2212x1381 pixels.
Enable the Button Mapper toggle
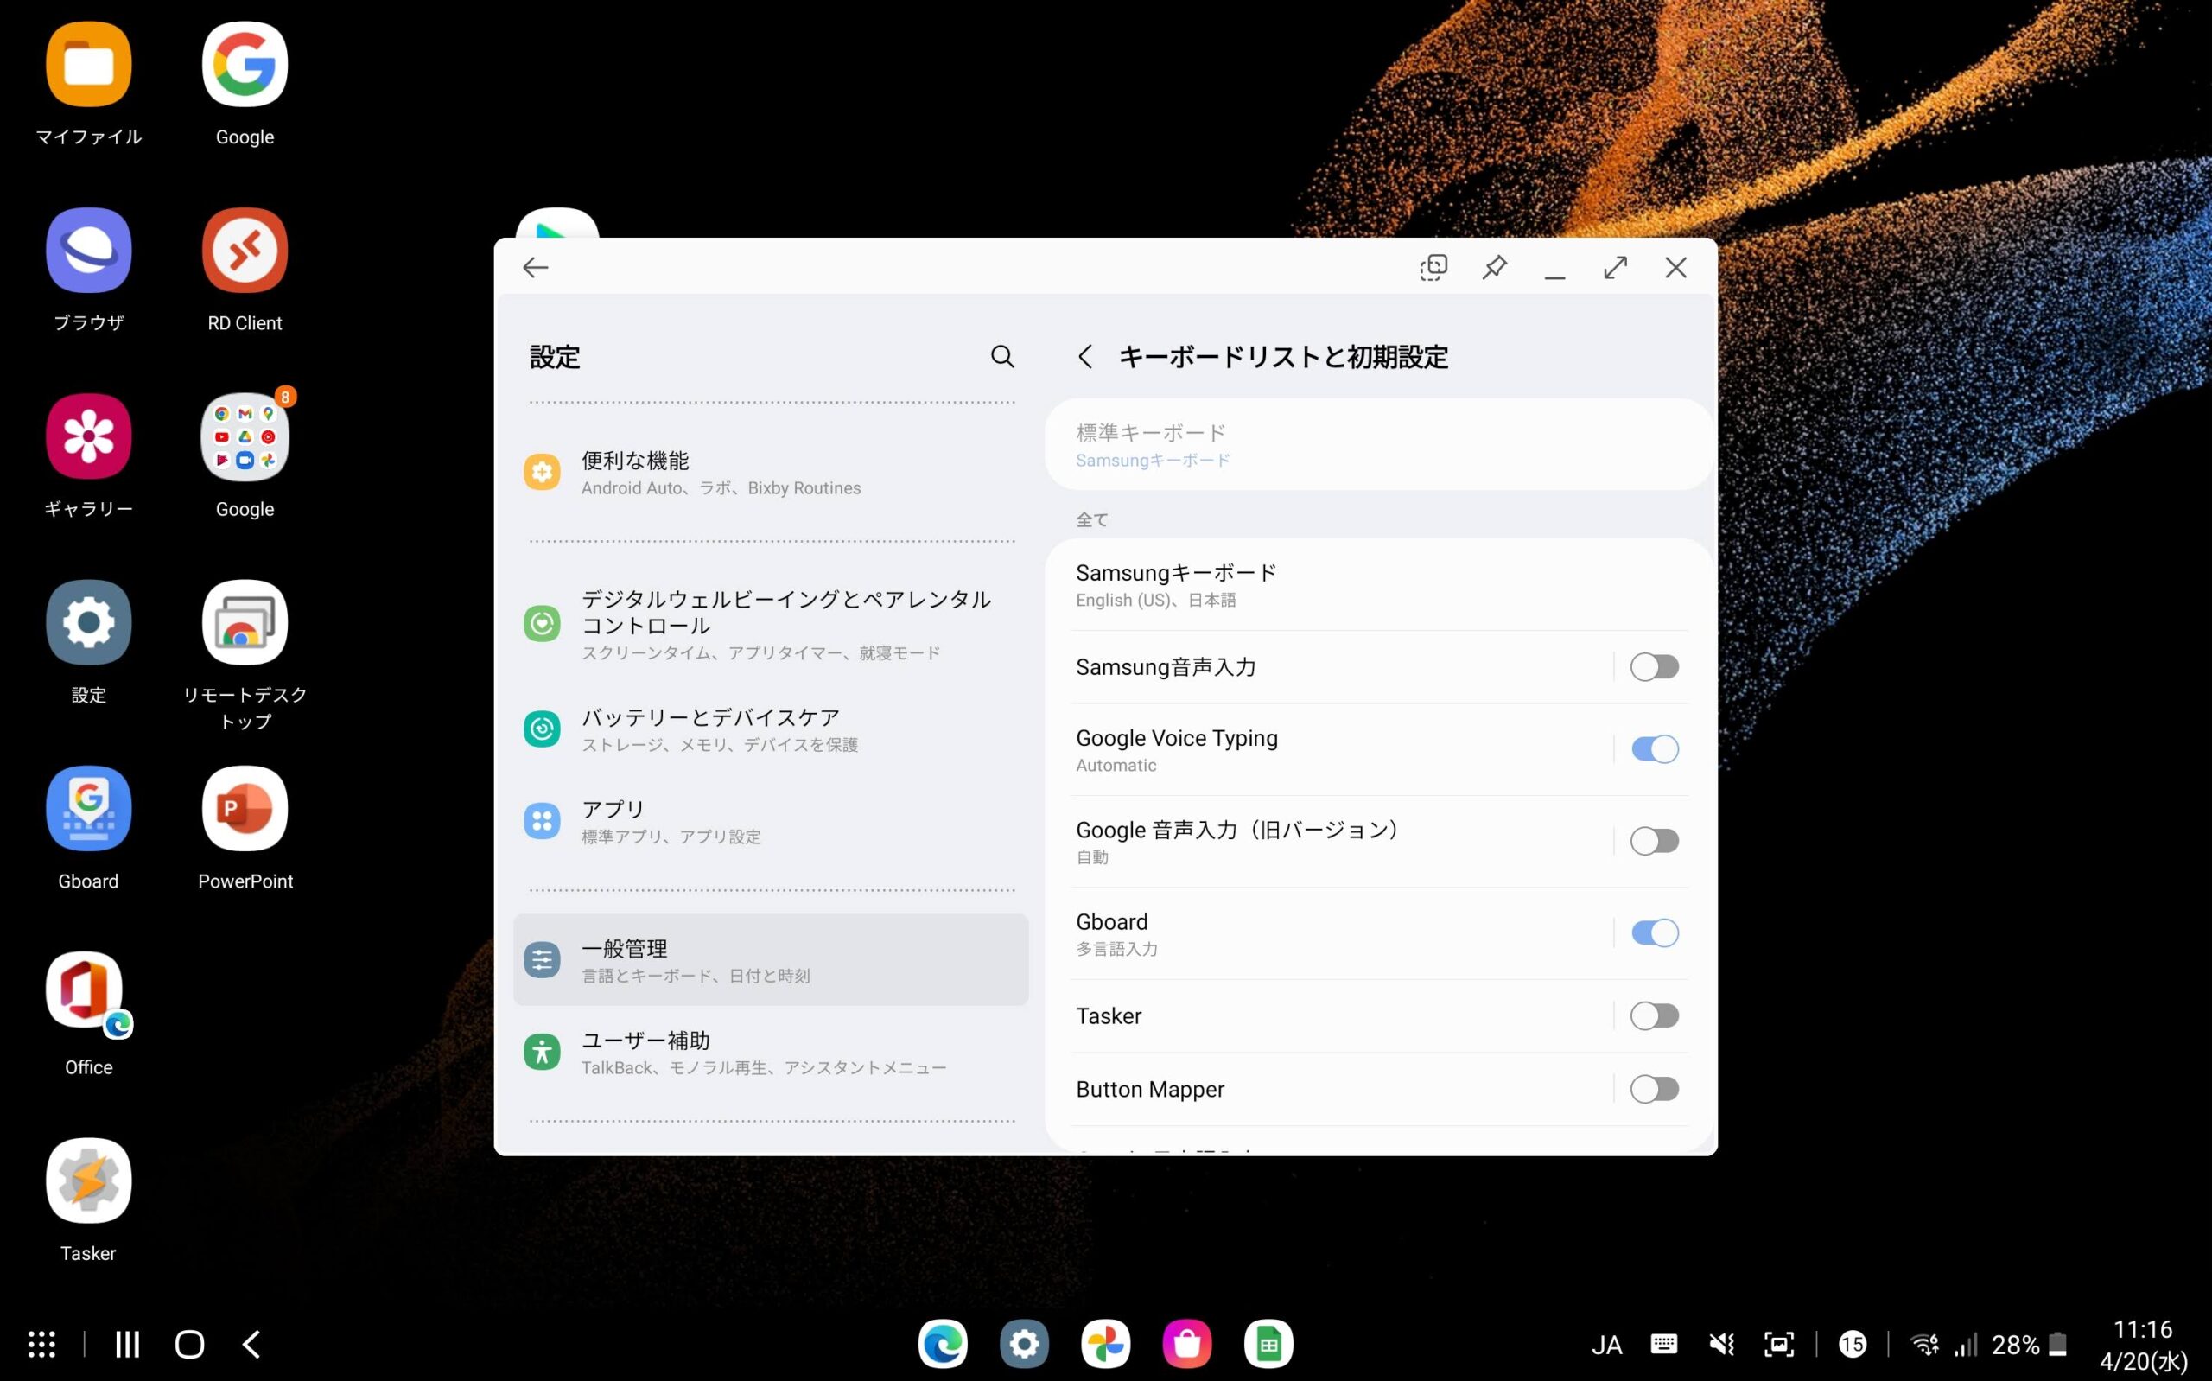(x=1654, y=1089)
